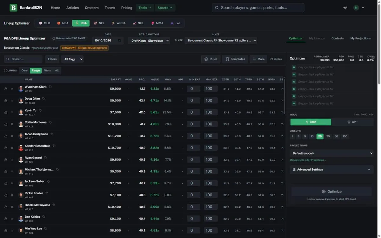The image size is (381, 238).
Task: Tag Wyndham Clark using the tag icon
Action: click(50, 87)
